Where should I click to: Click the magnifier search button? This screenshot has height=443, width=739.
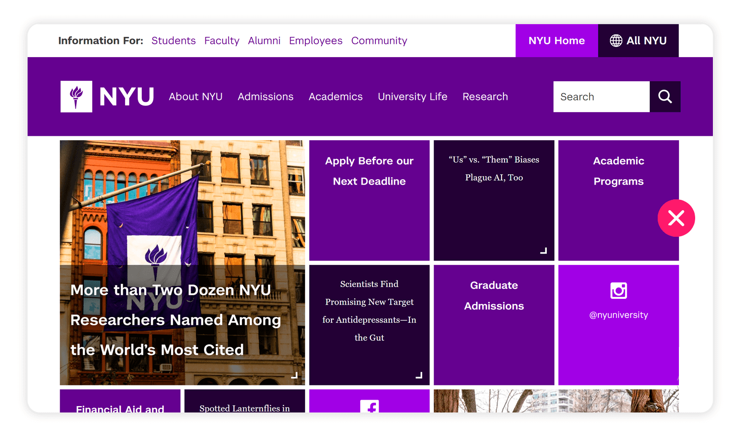[665, 96]
